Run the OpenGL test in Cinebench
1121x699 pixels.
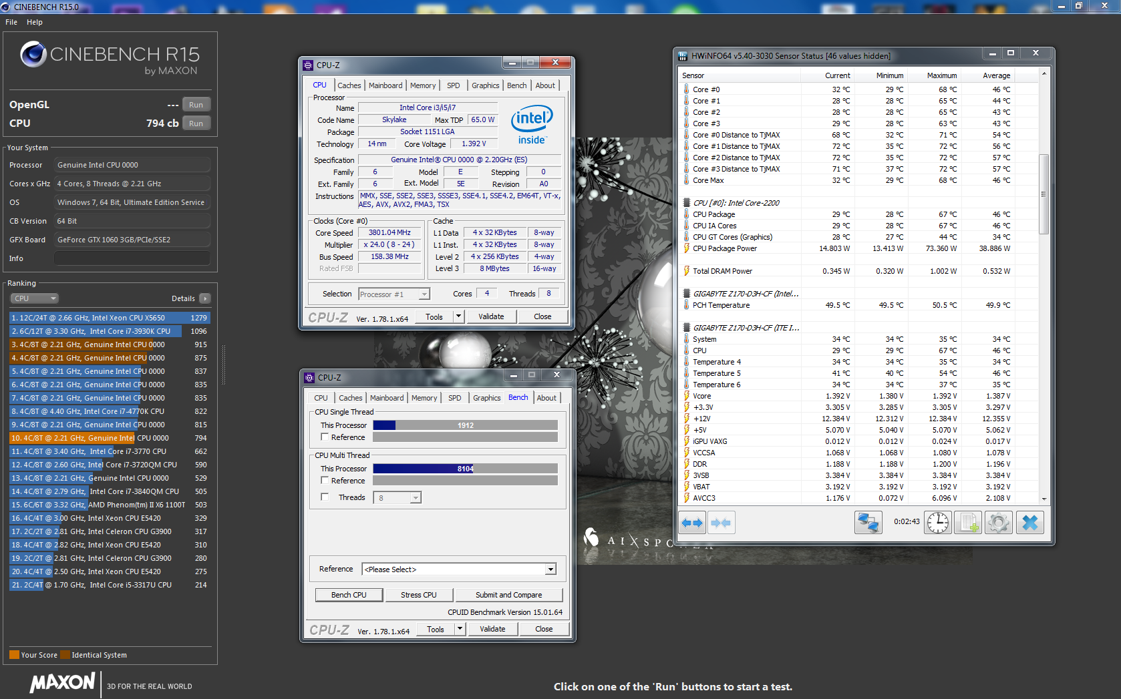pos(196,105)
